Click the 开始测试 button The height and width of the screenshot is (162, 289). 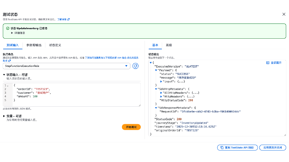[131, 127]
